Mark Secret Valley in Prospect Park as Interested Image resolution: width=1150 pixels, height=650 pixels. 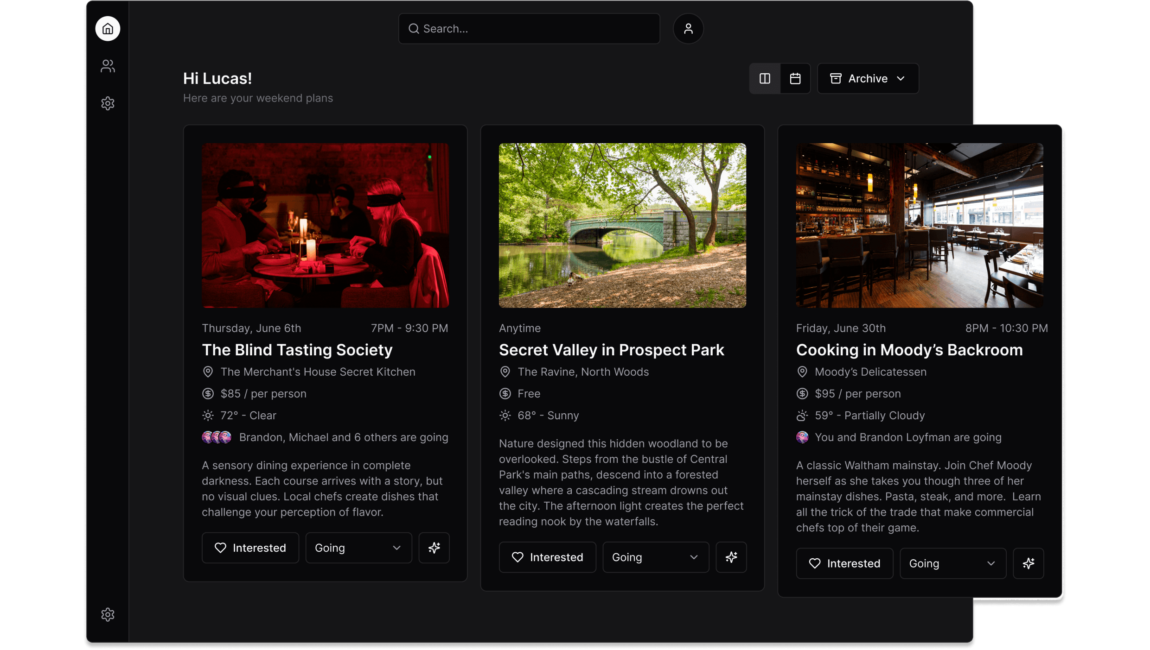point(548,557)
